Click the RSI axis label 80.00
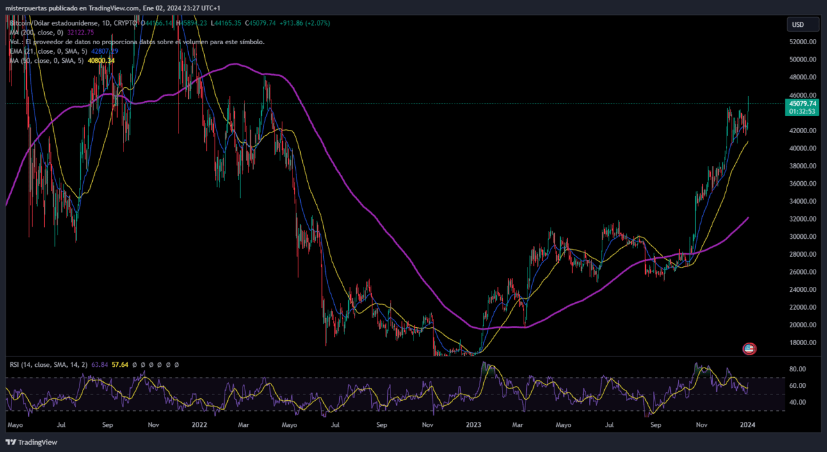Screen dimensions: 827x452 [797, 369]
